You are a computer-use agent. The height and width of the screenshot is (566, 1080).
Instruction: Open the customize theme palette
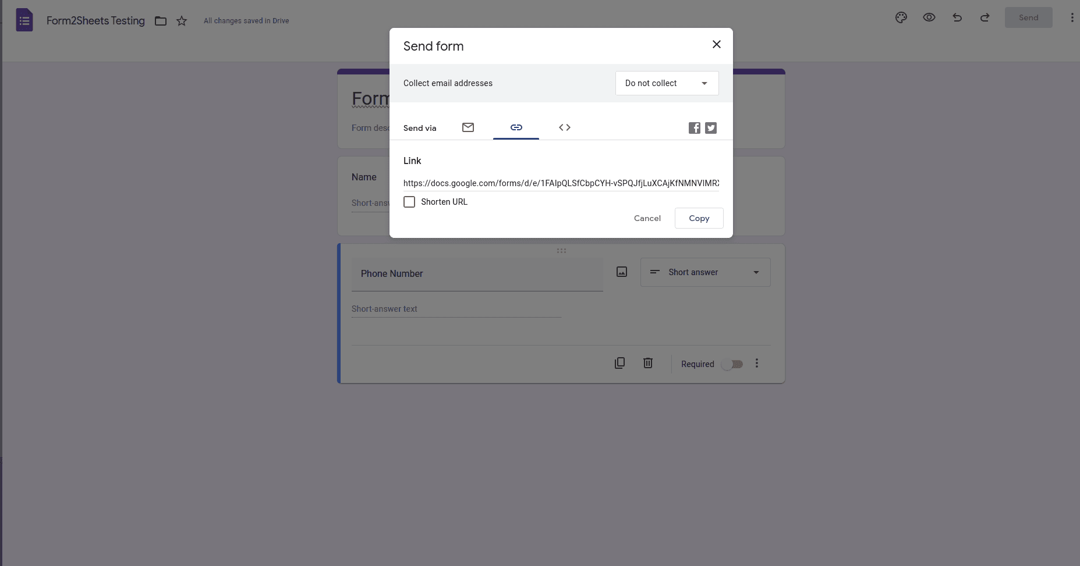pos(901,17)
